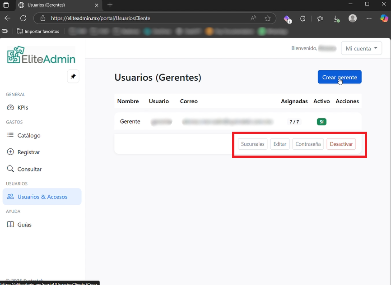Viewport: 391px width, 285px height.
Task: Expand the Mi cuenta dropdown
Action: (x=361, y=48)
